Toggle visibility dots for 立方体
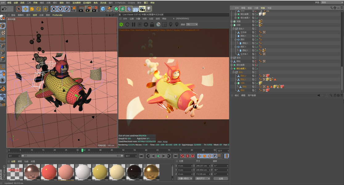The height and width of the screenshot is (185, 344). pos(255,32)
